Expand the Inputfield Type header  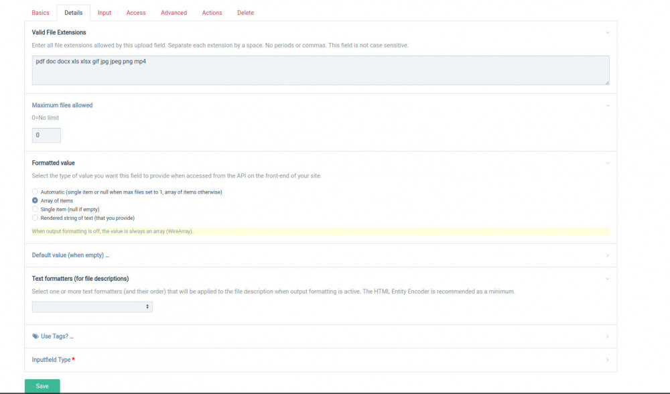tap(52, 360)
